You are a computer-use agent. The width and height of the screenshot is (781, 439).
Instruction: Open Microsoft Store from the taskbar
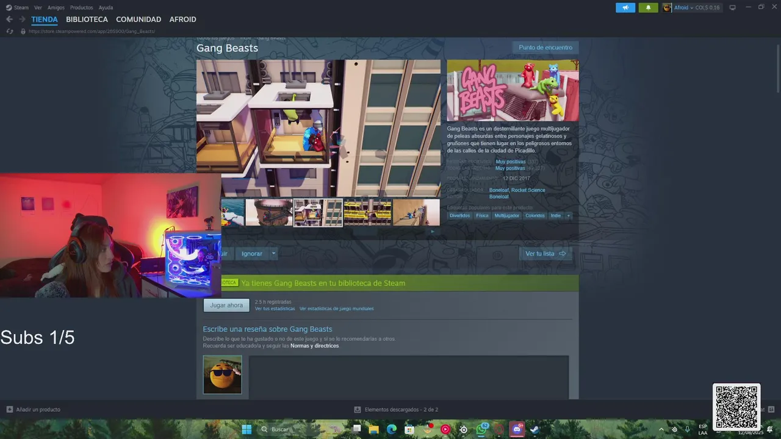[x=409, y=429]
